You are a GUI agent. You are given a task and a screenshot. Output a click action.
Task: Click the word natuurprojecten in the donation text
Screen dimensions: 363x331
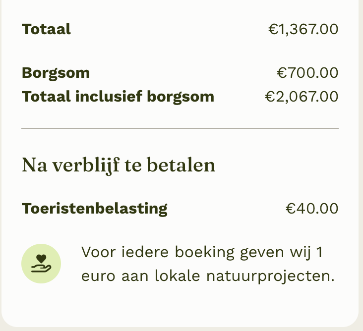click(x=270, y=276)
